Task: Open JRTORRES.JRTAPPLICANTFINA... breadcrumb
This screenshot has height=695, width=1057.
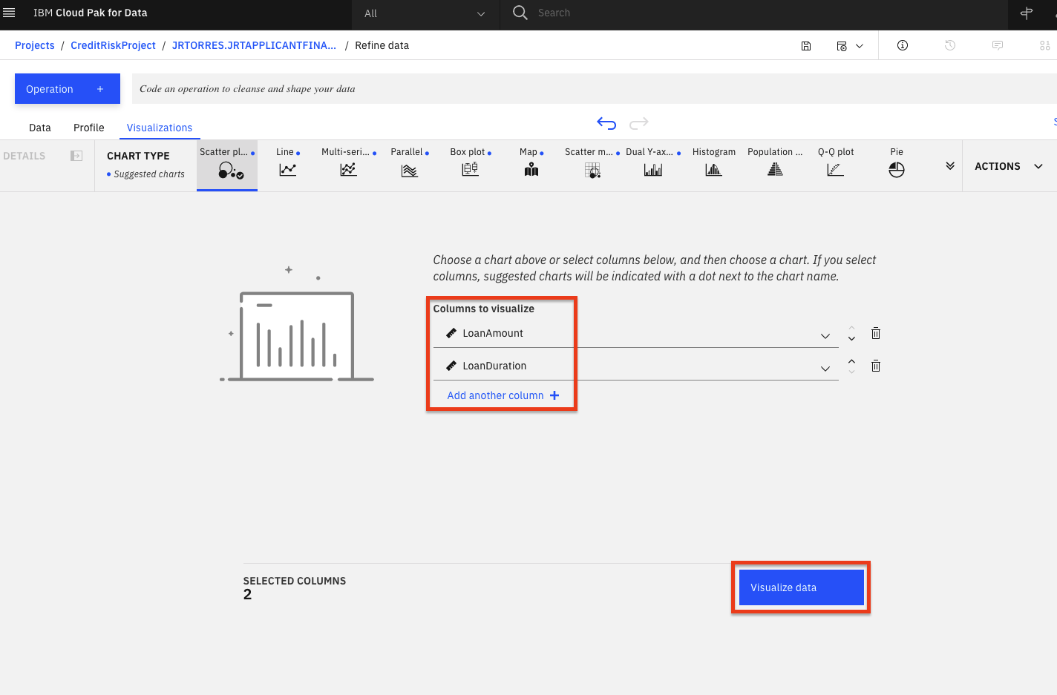Action: pos(254,45)
